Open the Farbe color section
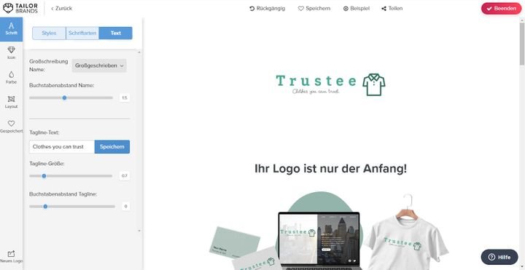Screen dimensions: 525x270 click(12, 78)
